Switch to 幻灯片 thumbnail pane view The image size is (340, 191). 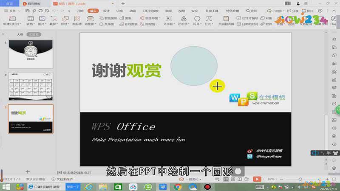34,34
